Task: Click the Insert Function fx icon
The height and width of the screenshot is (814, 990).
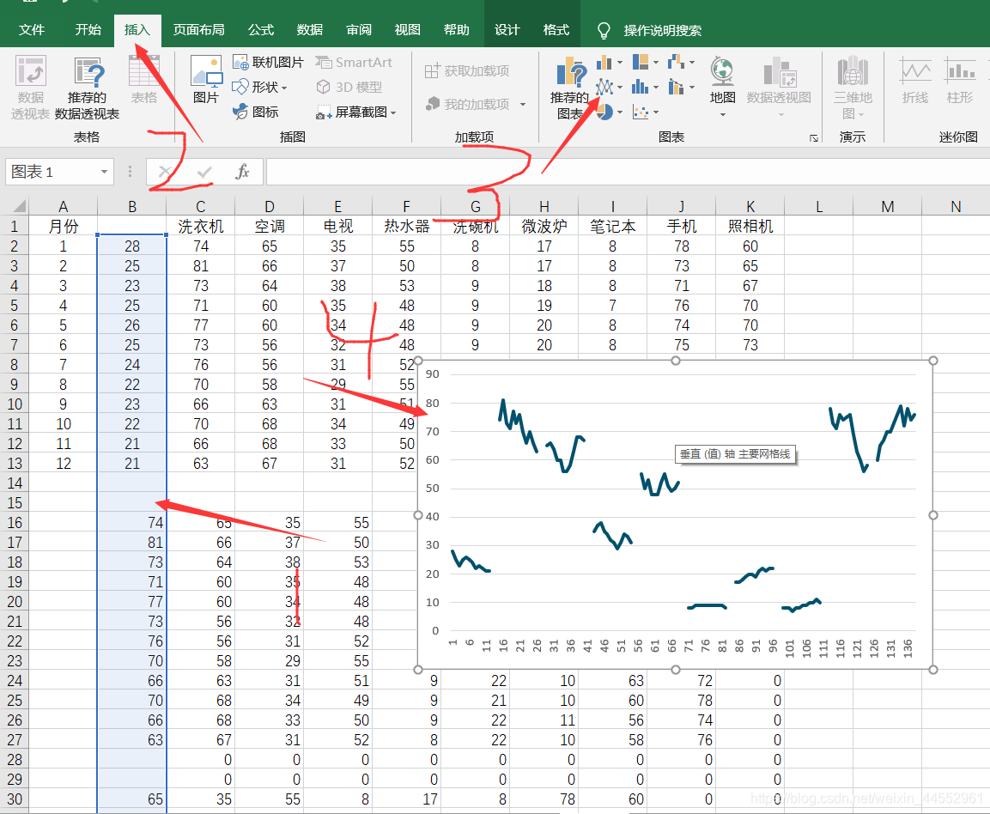Action: coord(242,172)
